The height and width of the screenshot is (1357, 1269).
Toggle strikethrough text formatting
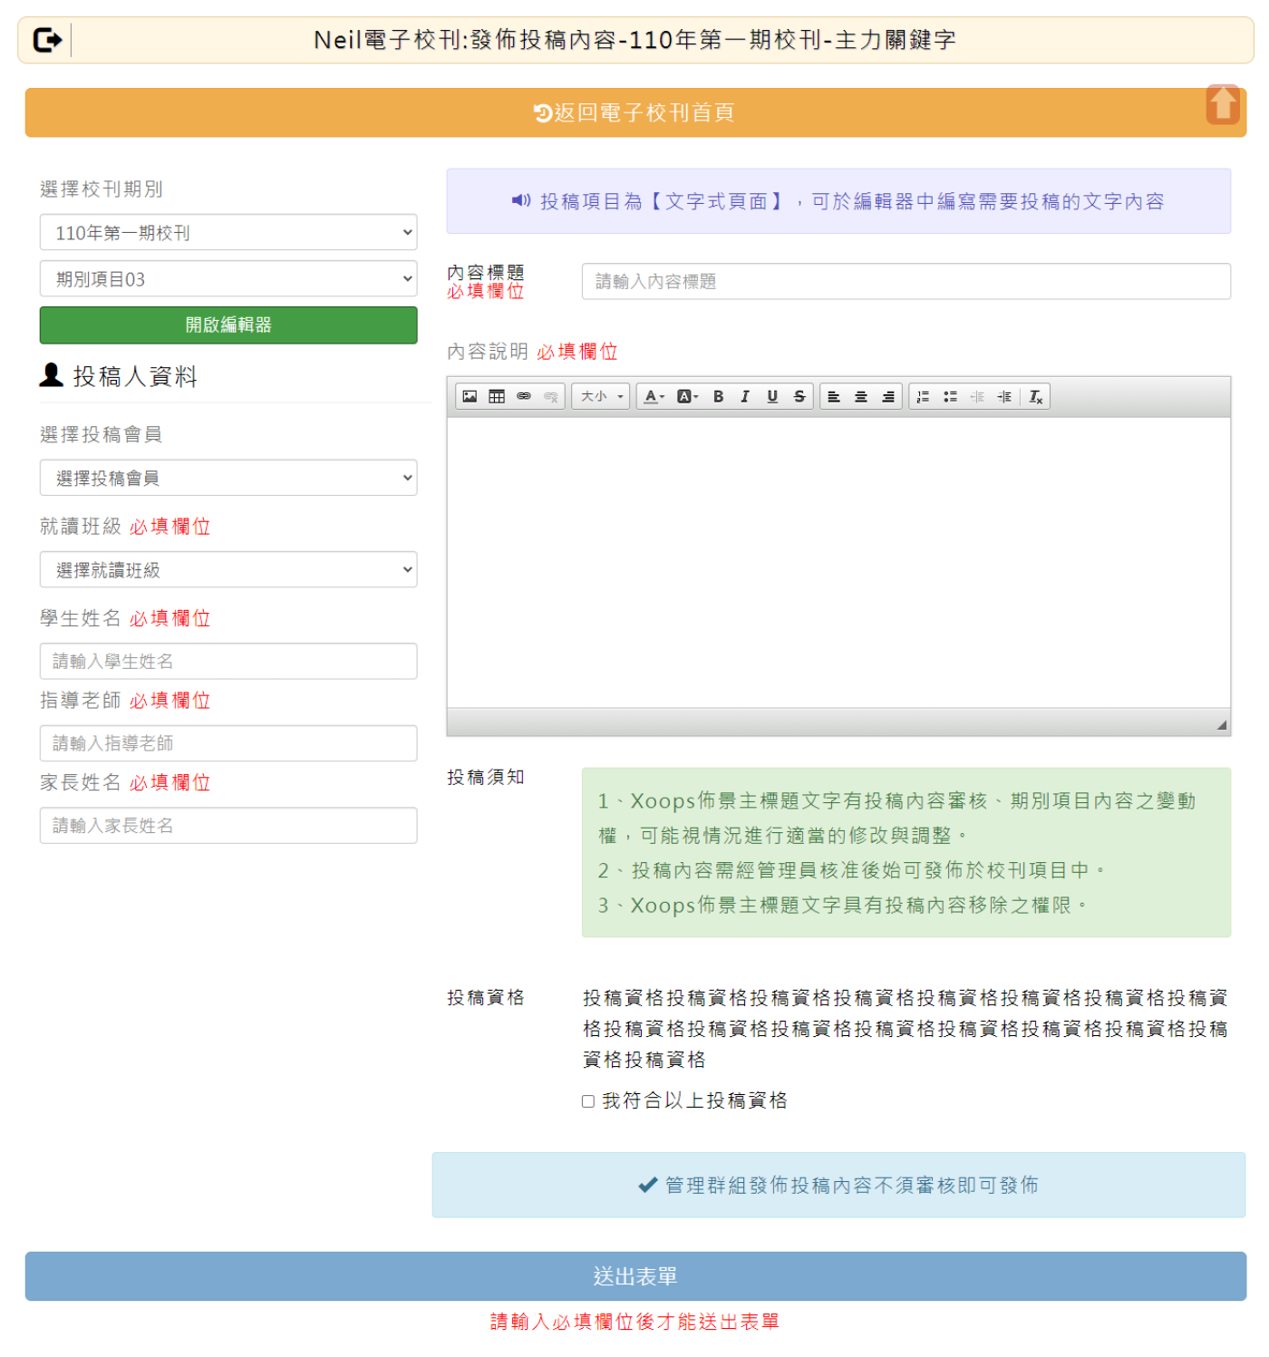click(799, 396)
